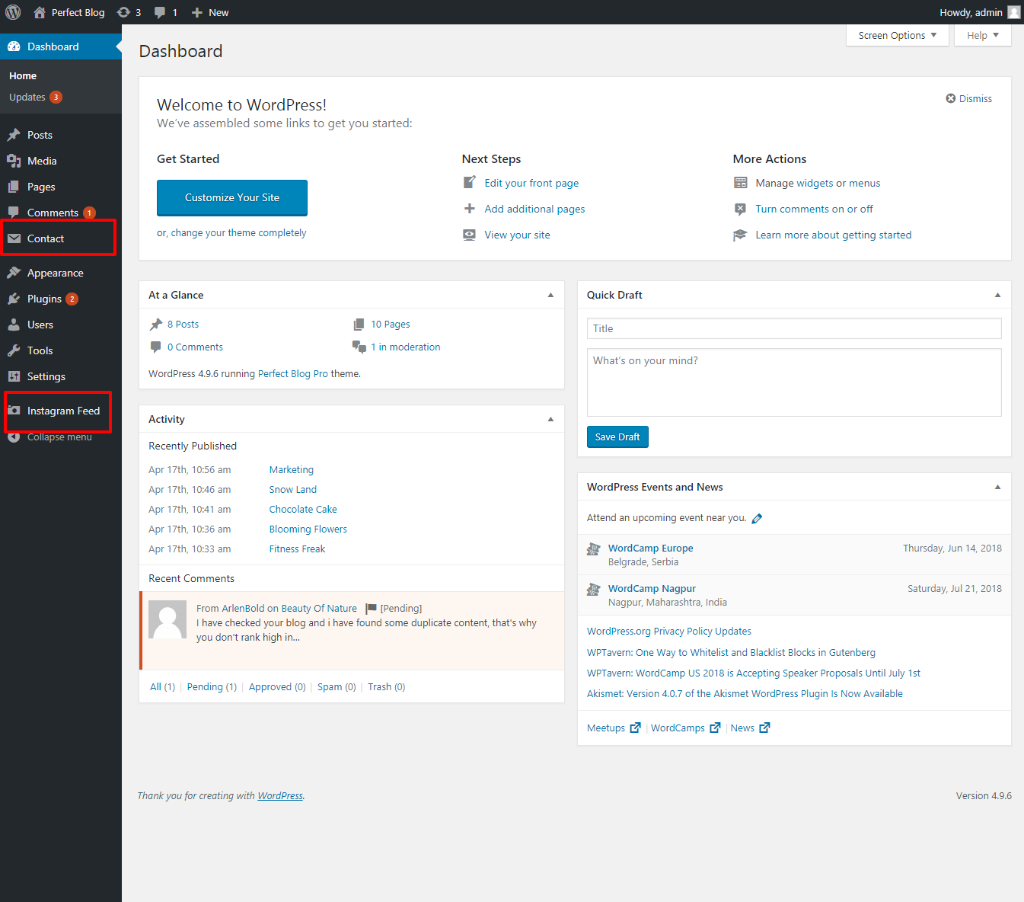Open the Chocolate Cake post link
This screenshot has width=1024, height=902.
pyautogui.click(x=303, y=509)
